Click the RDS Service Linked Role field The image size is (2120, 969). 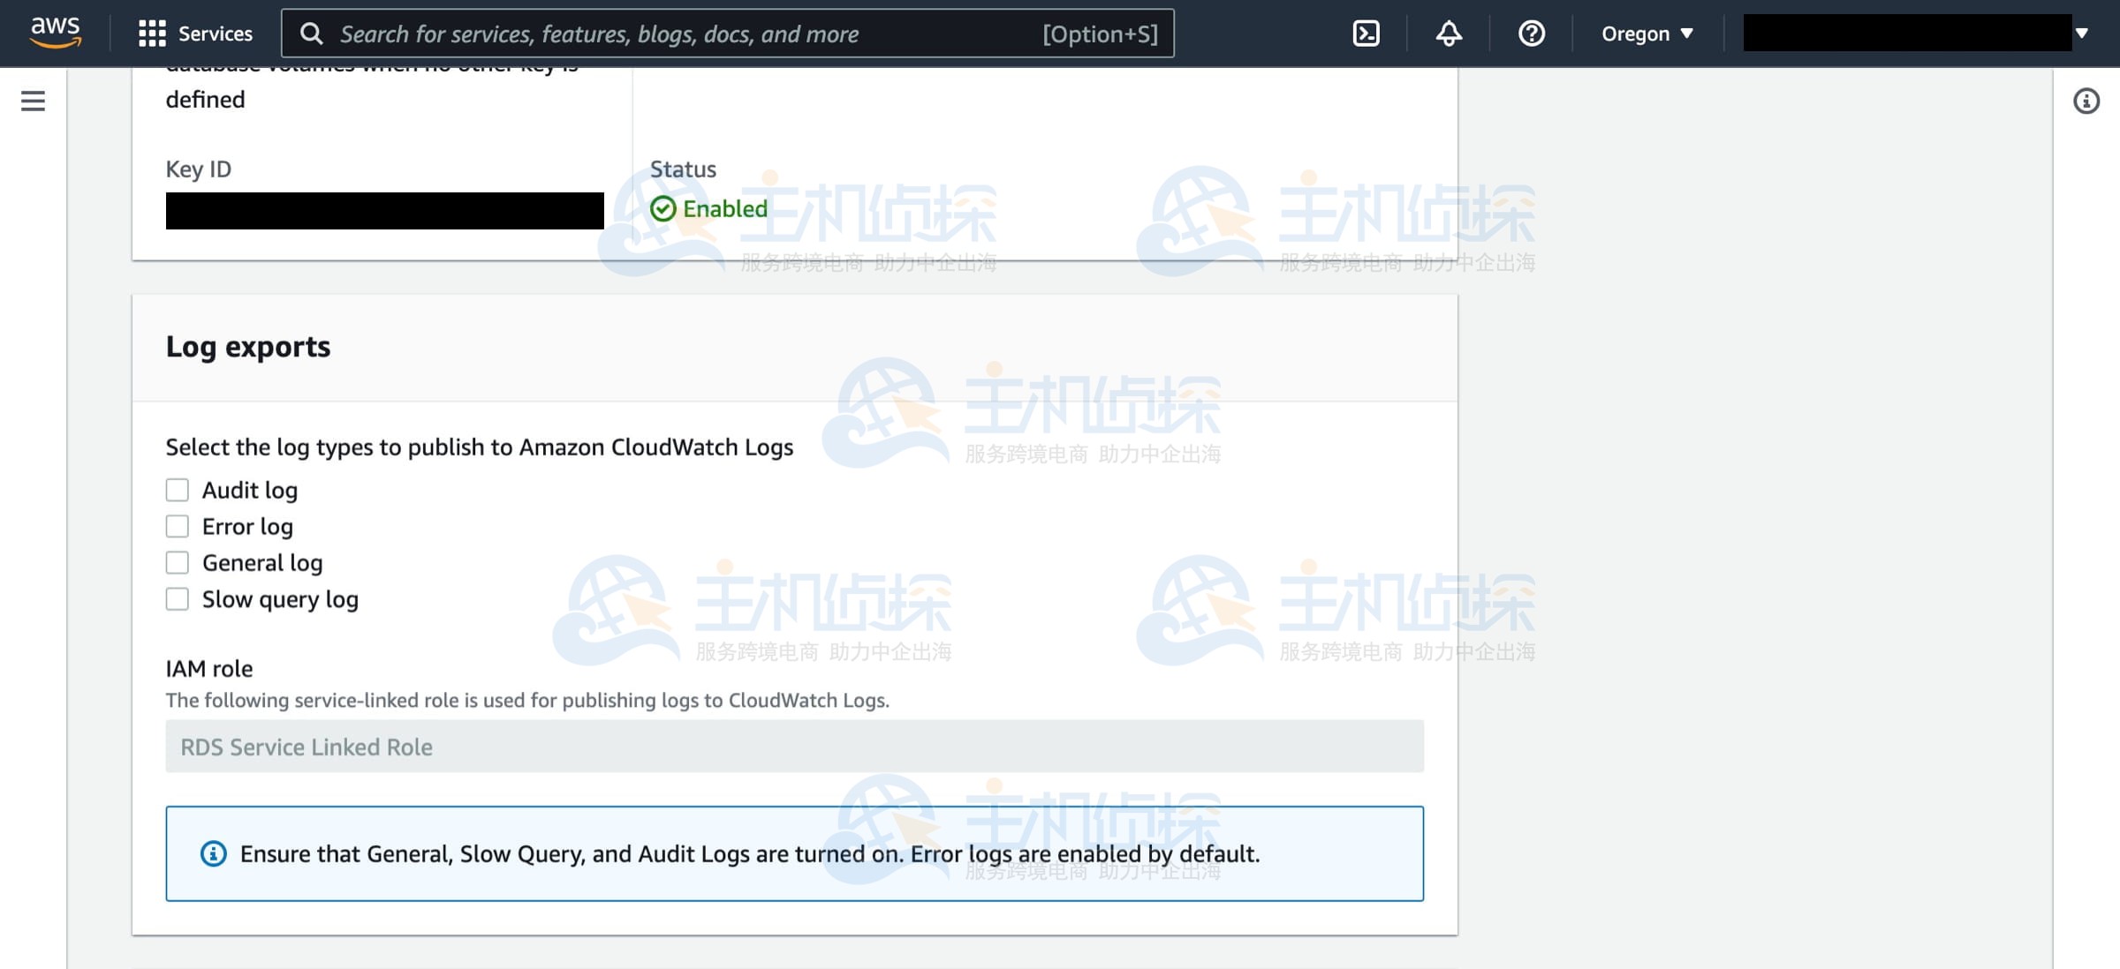793,747
